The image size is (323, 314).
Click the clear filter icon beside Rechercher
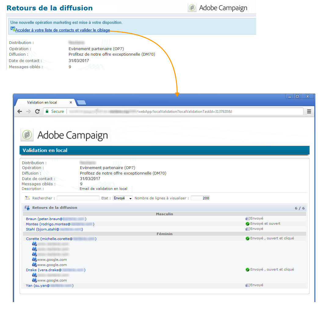27,198
